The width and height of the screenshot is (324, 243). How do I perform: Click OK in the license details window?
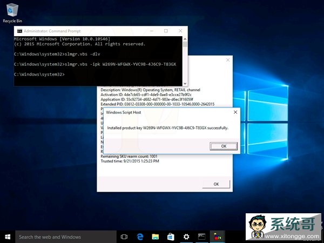[216, 184]
